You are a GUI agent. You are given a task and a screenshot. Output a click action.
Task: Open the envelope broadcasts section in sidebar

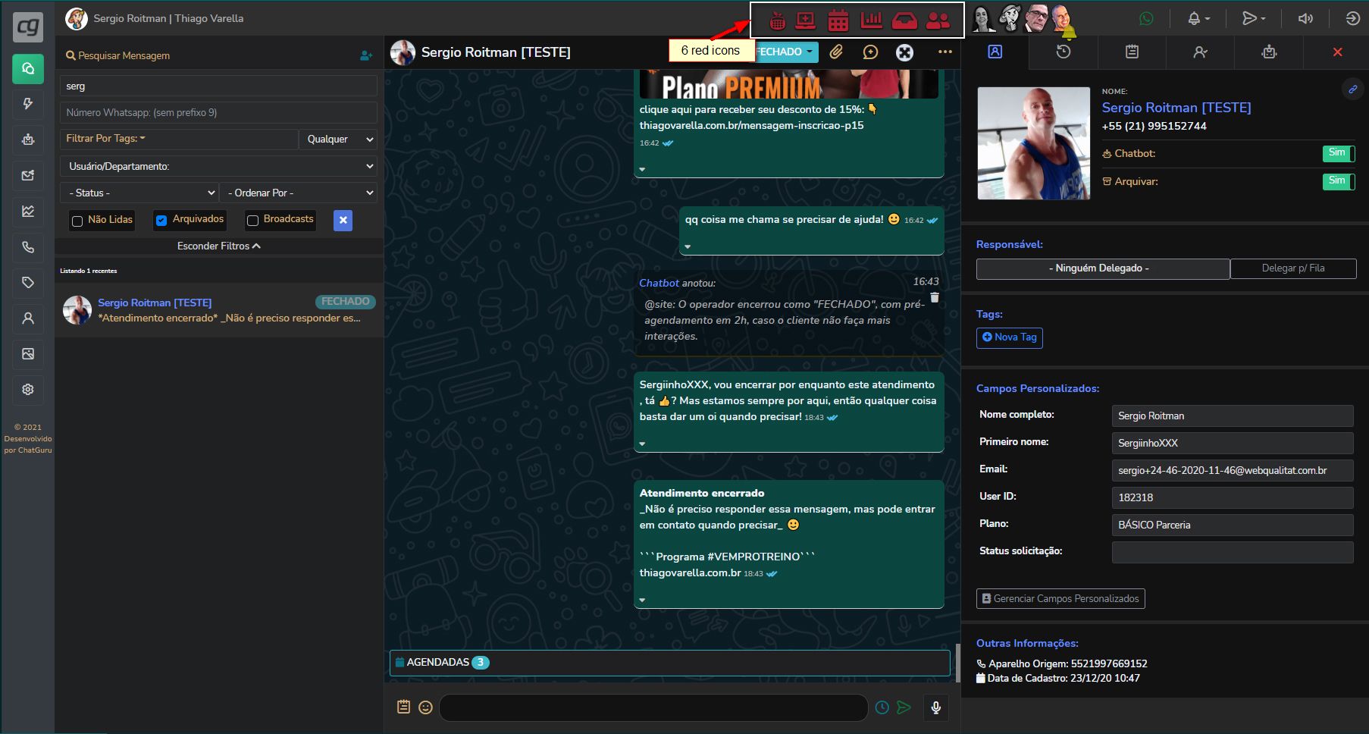coord(28,175)
